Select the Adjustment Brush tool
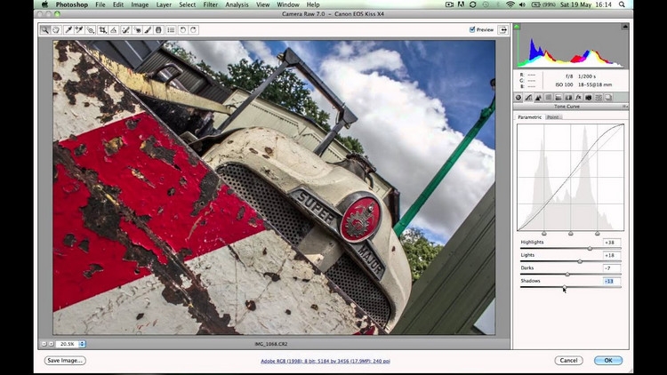Screen dimensions: 667x375 [148, 29]
